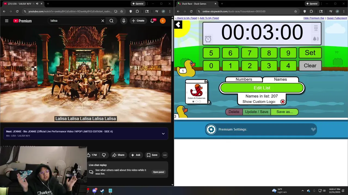Open extensions in the Duck Race window
This screenshot has width=348, height=195.
coord(311,11)
